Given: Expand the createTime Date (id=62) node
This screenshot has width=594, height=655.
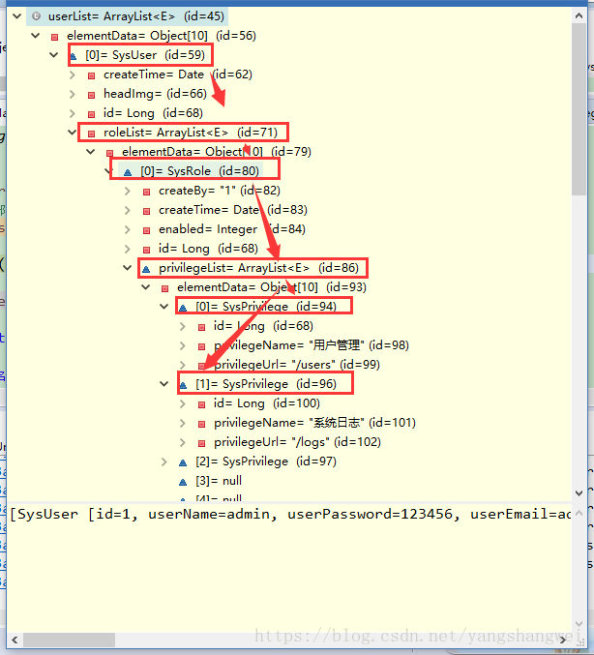Looking at the screenshot, I should click(73, 74).
